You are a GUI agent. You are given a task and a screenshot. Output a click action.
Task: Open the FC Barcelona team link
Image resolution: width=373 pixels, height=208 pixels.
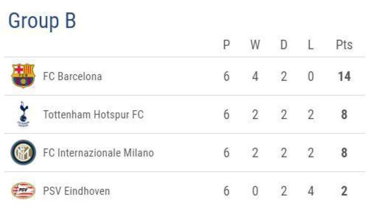73,76
